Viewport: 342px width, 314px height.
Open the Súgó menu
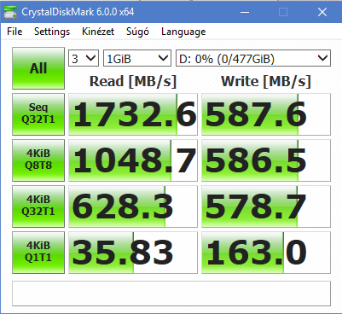[137, 32]
